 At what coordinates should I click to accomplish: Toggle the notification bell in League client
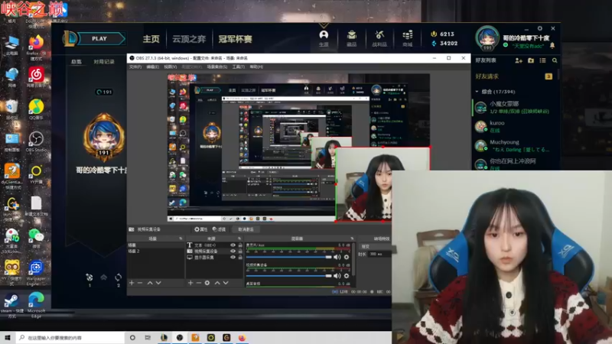pos(552,46)
